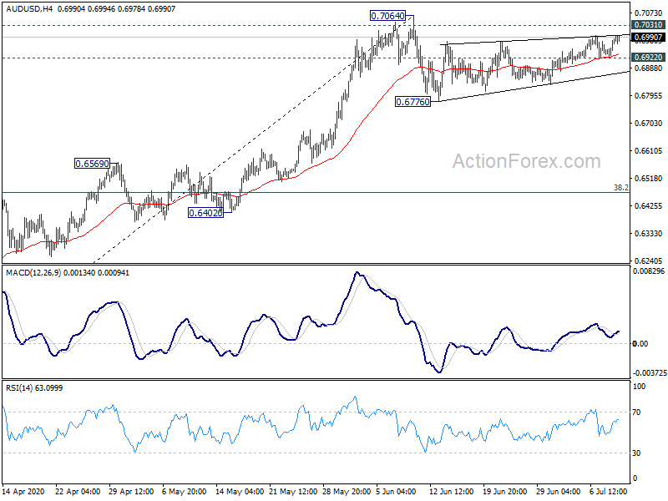This screenshot has height=501, width=668.
Task: Click the 0.67955 price axis value
Action: 648,96
